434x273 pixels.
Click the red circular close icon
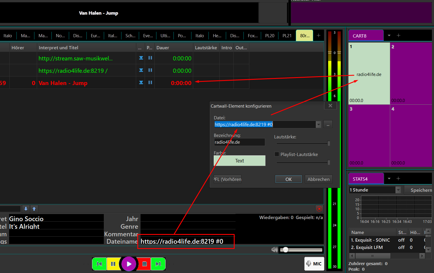tap(319, 209)
